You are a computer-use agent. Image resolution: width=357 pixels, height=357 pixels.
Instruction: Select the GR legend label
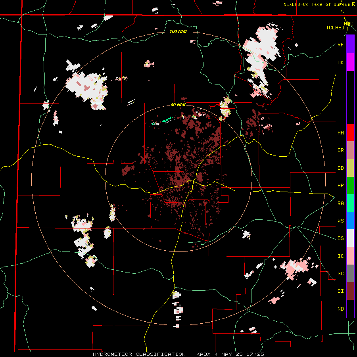pyautogui.click(x=340, y=150)
